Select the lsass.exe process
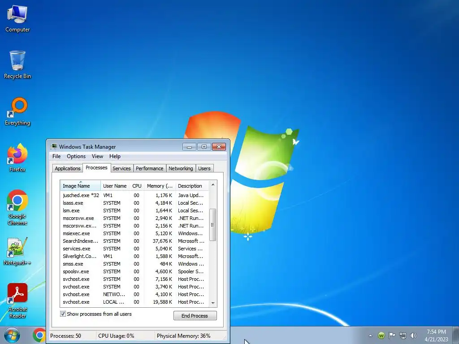This screenshot has width=459, height=344. [x=134, y=203]
